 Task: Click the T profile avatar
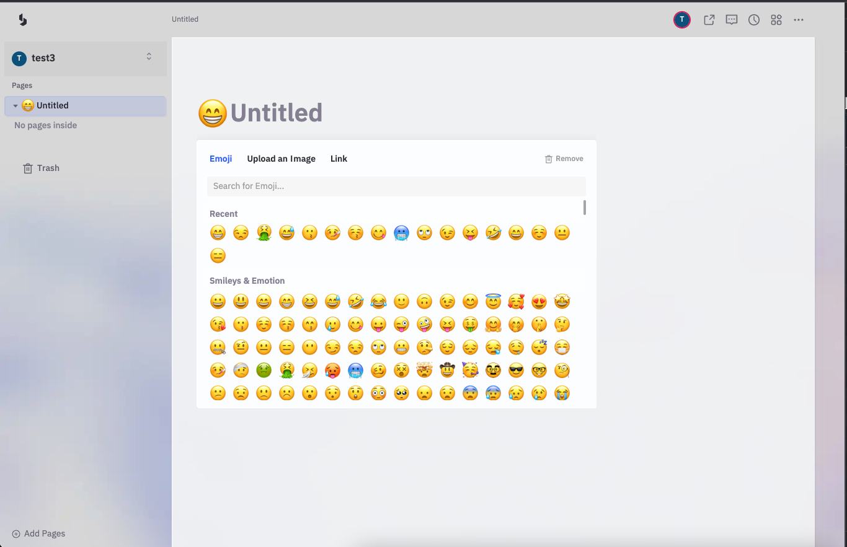pos(681,19)
